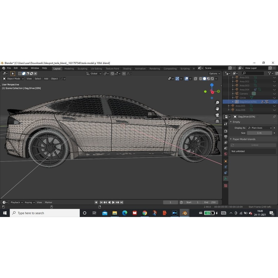Open the outliner filter dropdown
Screen dimensions: 278x278
(271, 73)
